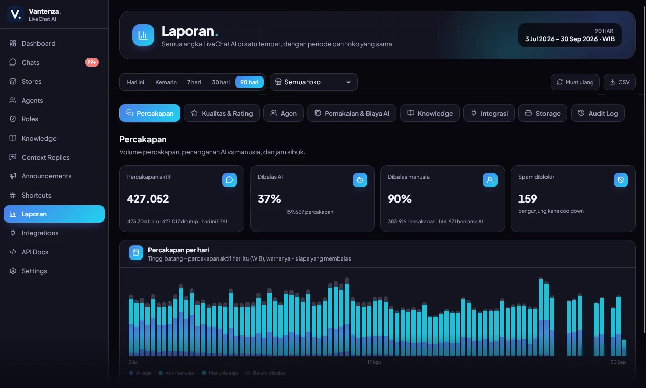646x388 pixels.
Task: Click the Settings gear icon
Action: coord(13,271)
